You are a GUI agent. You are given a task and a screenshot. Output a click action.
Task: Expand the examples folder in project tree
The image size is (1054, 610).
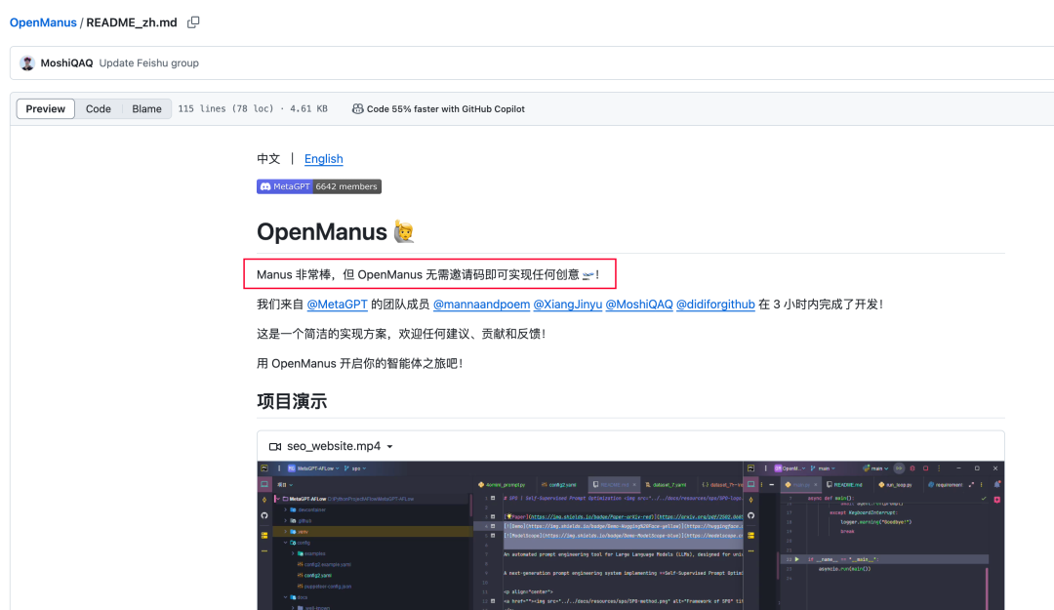click(293, 553)
